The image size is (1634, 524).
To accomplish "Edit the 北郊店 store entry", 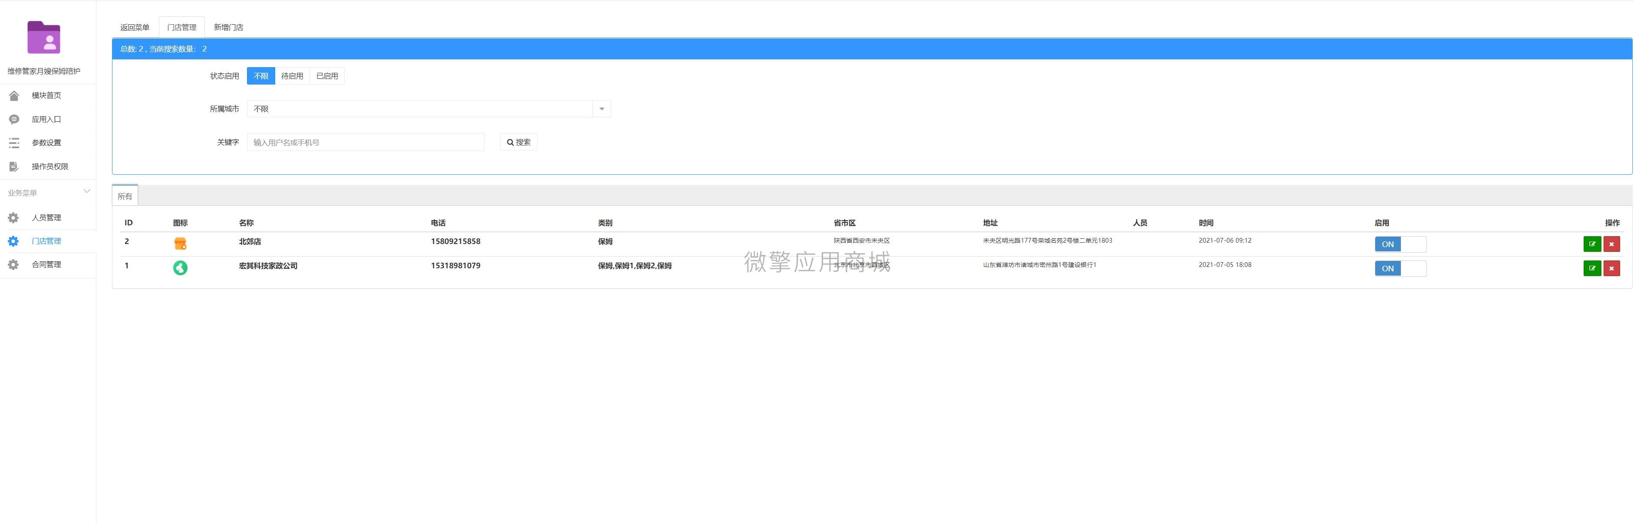I will (1592, 244).
